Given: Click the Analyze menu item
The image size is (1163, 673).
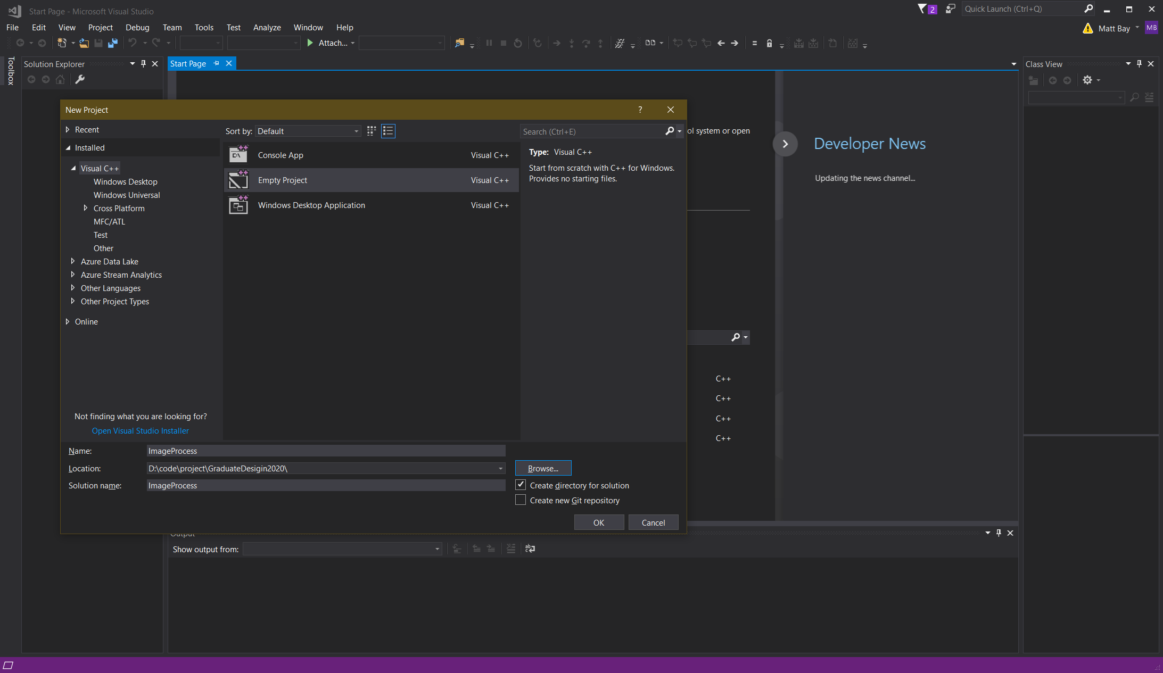Looking at the screenshot, I should tap(267, 27).
